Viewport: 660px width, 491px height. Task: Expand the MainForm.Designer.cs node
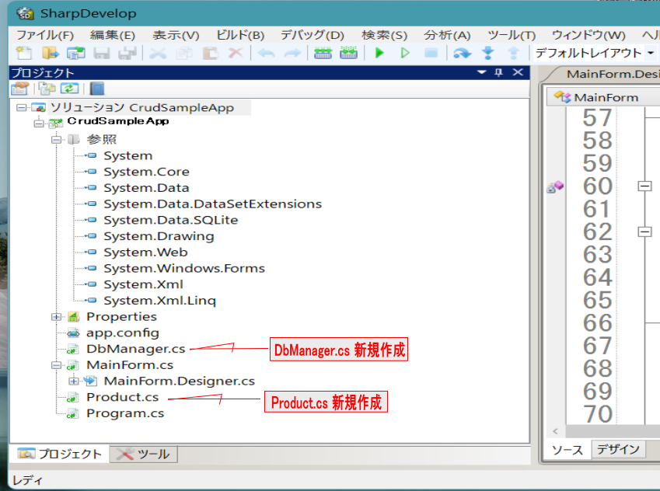click(x=74, y=381)
